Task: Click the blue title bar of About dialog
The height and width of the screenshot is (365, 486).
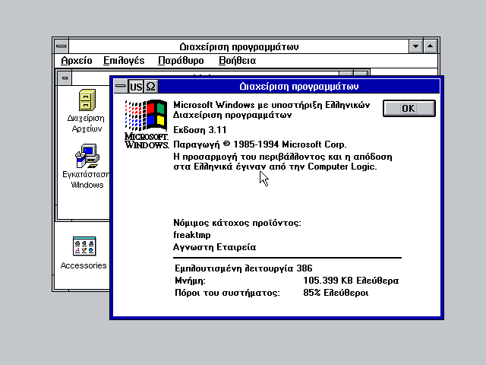Action: [298, 86]
